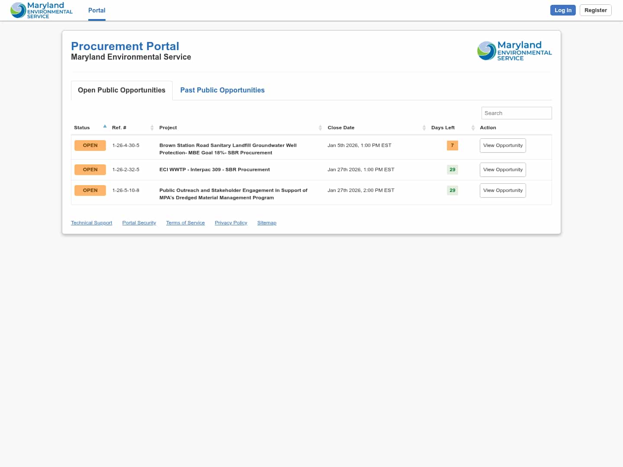
Task: Click the OPEN badge on the ECI WWTP row
Action: [90, 170]
